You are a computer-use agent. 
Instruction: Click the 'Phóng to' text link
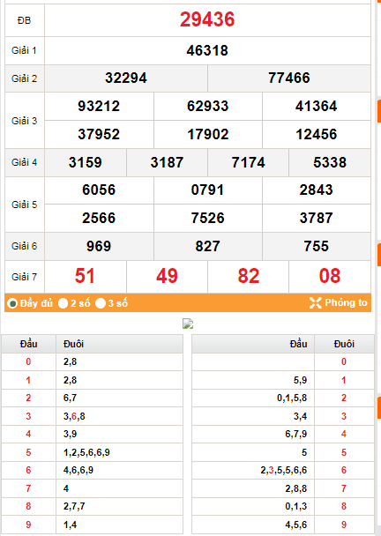tap(346, 302)
